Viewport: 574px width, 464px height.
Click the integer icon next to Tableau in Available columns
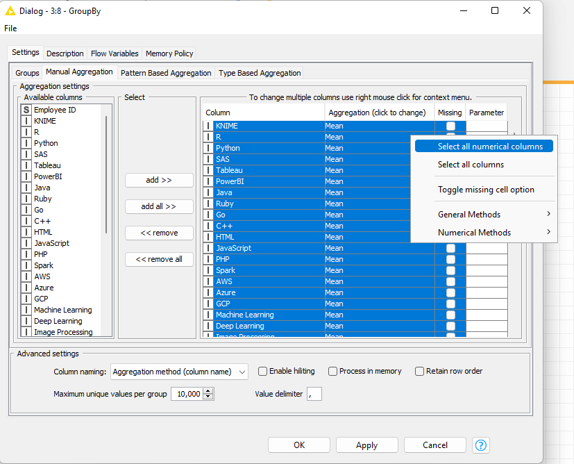coord(26,165)
